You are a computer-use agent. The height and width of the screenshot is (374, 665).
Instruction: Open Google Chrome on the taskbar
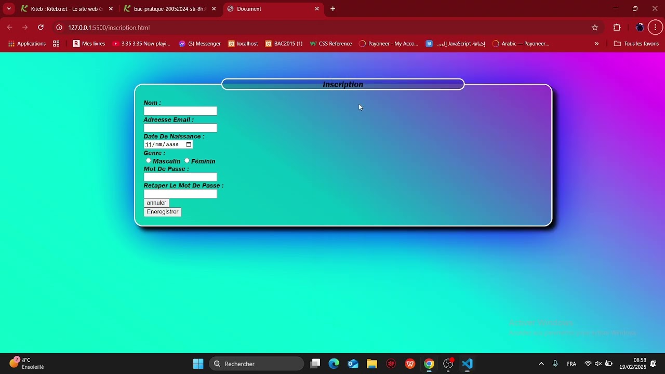(429, 364)
